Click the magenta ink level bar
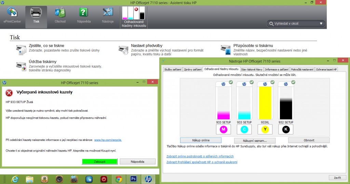 (224, 103)
